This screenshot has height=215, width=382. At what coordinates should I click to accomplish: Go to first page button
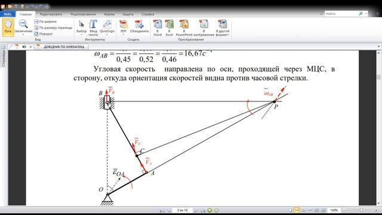pyautogui.click(x=162, y=210)
